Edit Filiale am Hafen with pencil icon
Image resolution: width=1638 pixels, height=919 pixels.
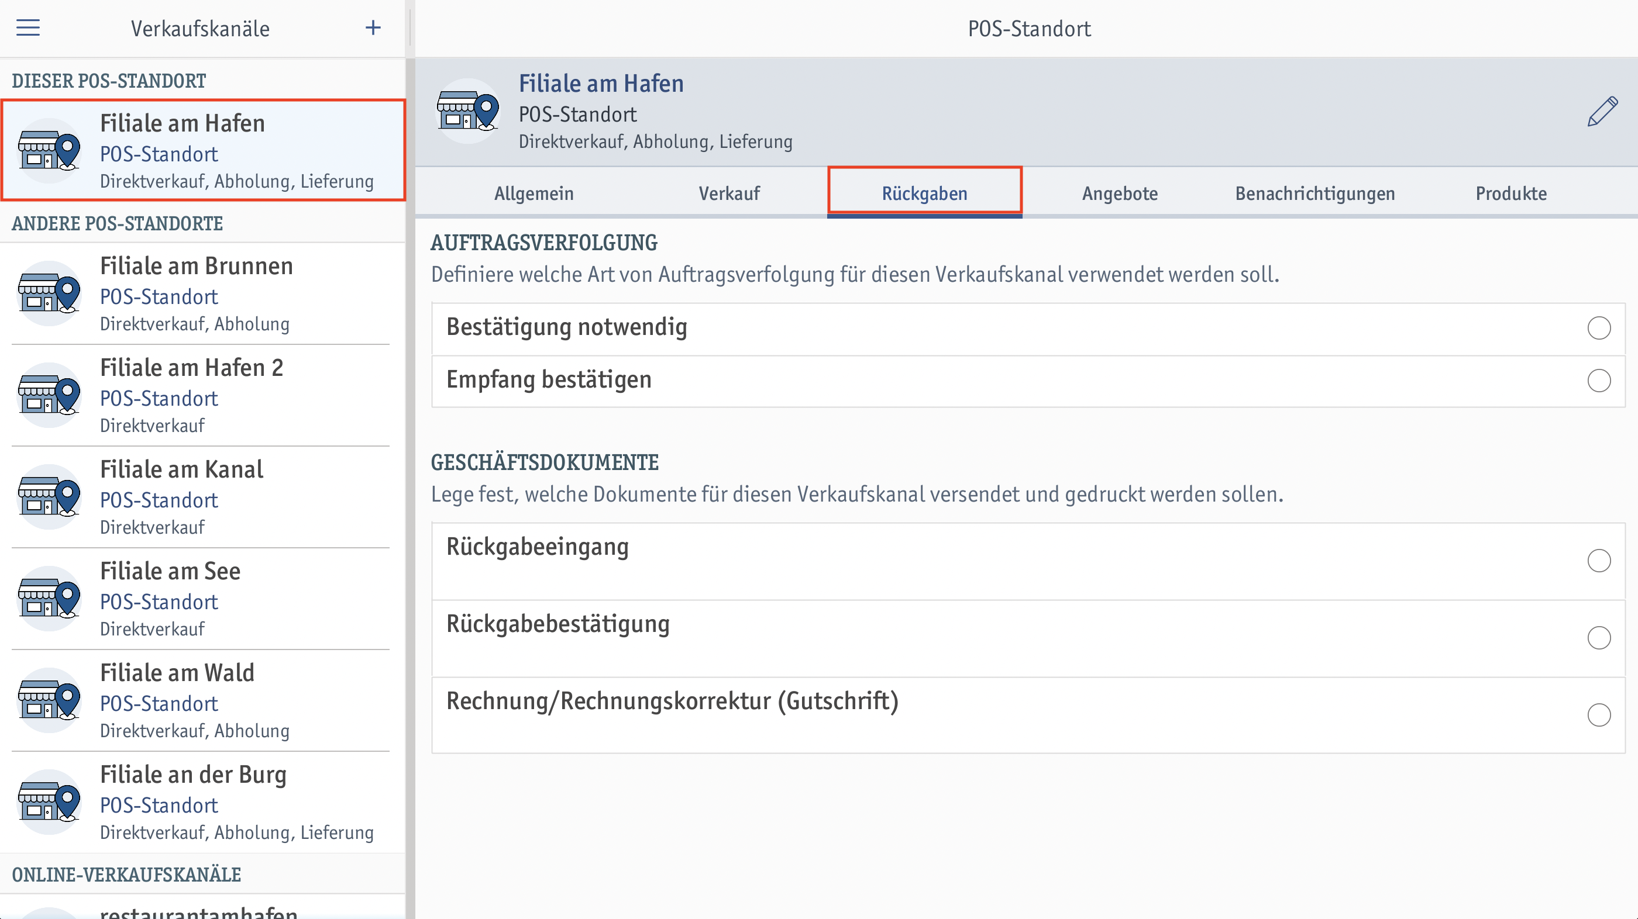(x=1602, y=112)
